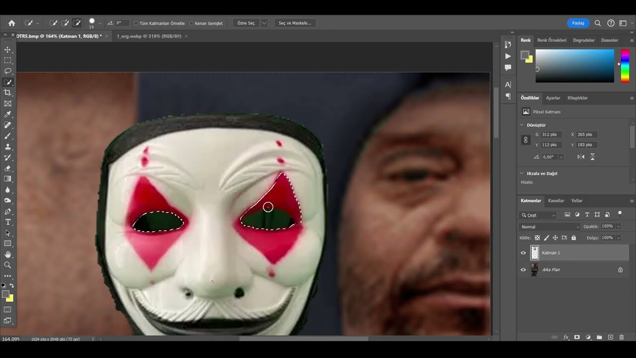Open the Çeşit layer filter dropdown
Image resolution: width=636 pixels, height=358 pixels.
tap(539, 215)
